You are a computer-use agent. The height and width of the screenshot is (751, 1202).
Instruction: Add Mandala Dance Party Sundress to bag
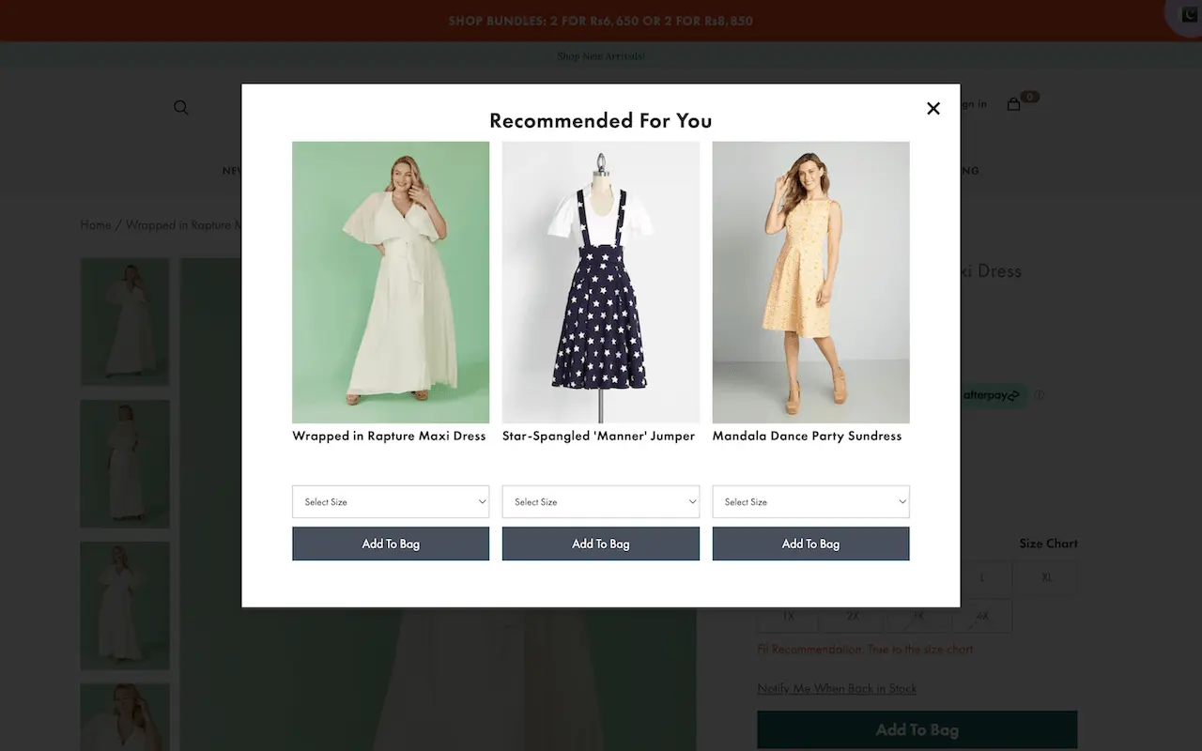pos(810,543)
